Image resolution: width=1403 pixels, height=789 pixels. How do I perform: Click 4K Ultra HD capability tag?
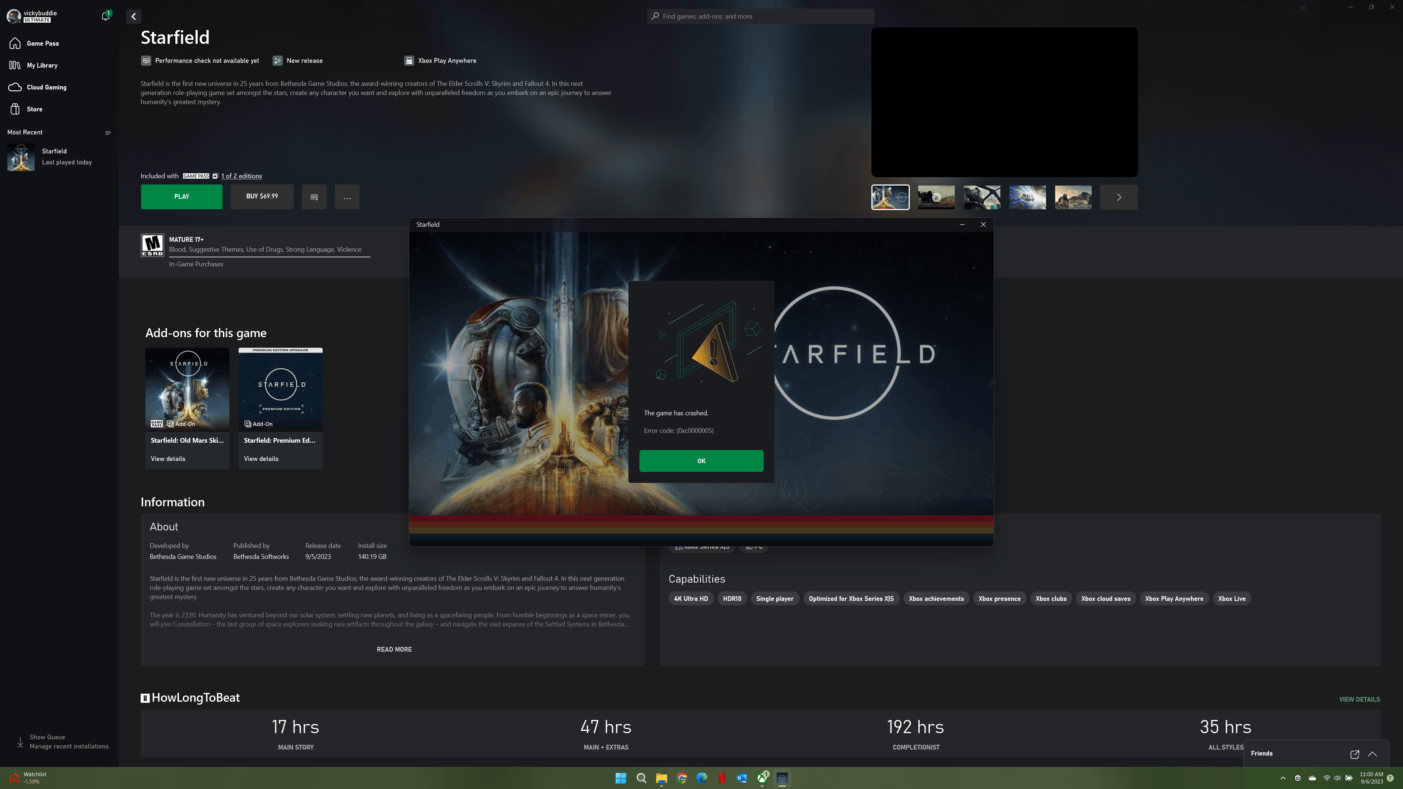point(691,598)
